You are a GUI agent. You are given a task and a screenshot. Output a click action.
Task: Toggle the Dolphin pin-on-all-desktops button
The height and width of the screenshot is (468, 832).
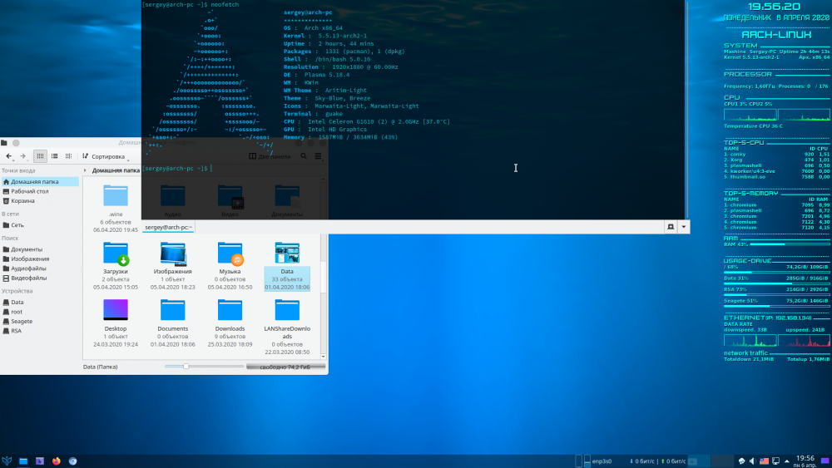click(16, 143)
